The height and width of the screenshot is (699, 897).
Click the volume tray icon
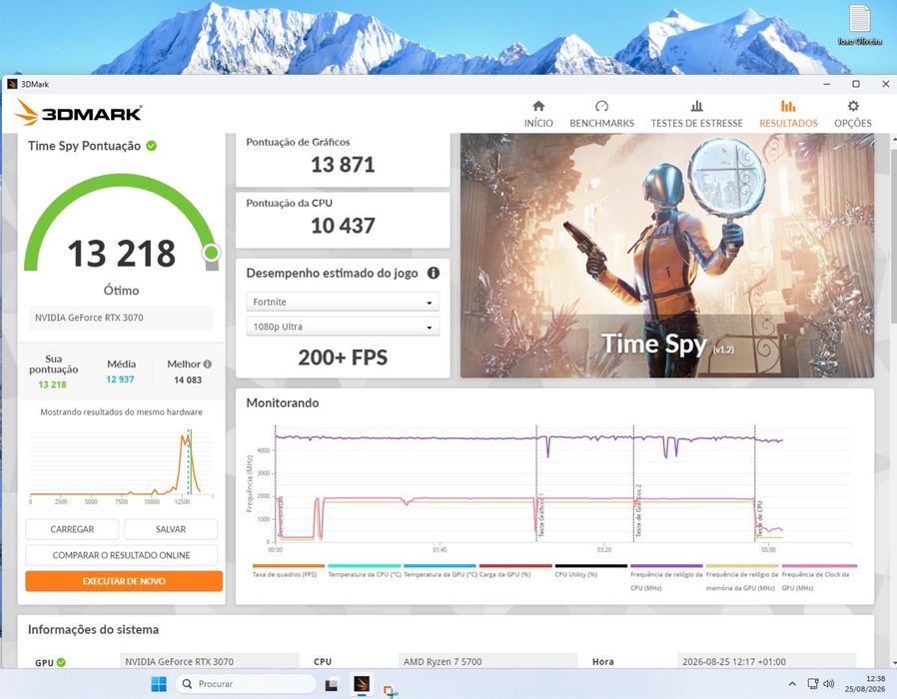(x=828, y=684)
